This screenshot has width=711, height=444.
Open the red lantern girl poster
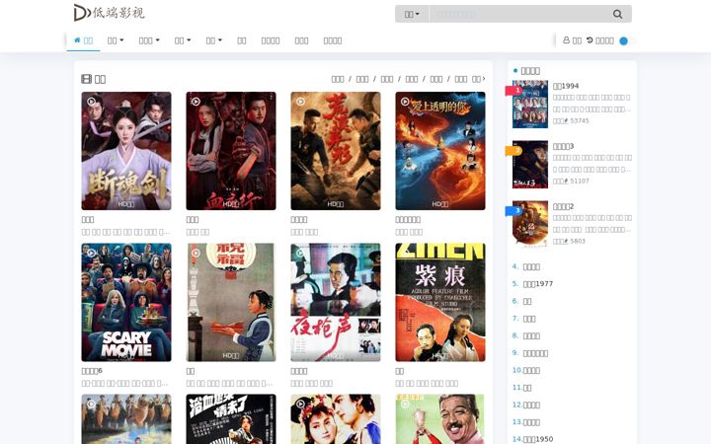click(x=231, y=302)
